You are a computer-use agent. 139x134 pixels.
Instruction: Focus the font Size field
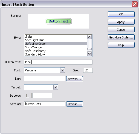click(88, 70)
